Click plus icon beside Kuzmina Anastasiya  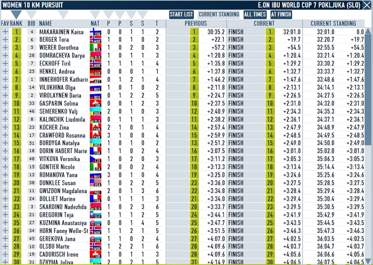(x=5, y=223)
